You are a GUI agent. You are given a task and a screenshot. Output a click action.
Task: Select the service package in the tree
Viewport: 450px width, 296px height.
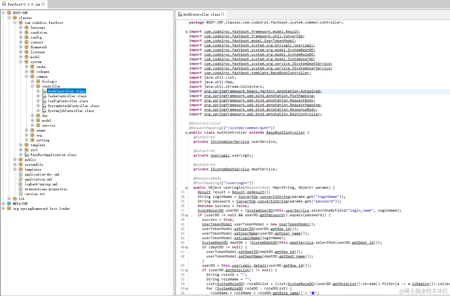point(49,125)
